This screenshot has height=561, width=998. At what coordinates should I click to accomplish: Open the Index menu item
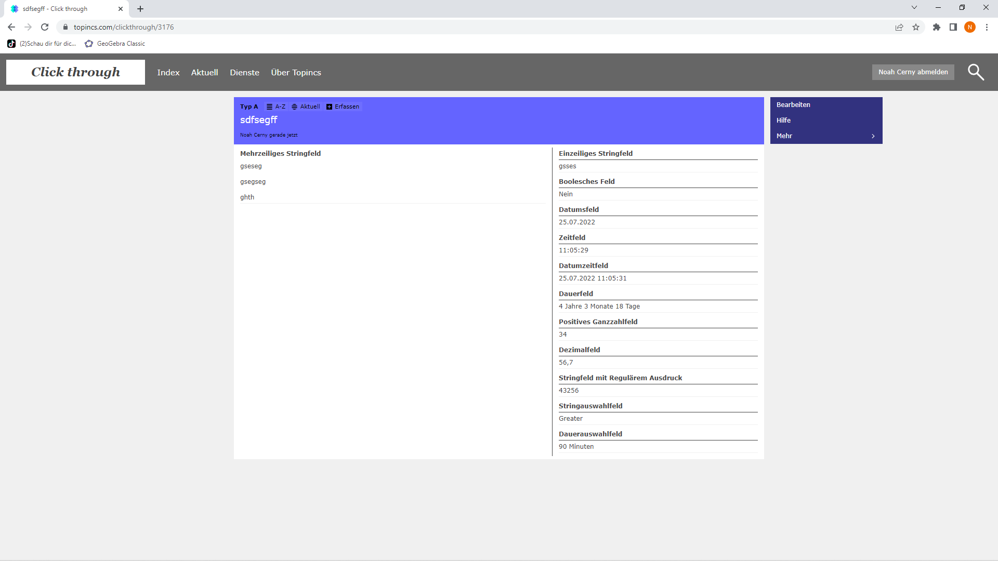tap(168, 72)
